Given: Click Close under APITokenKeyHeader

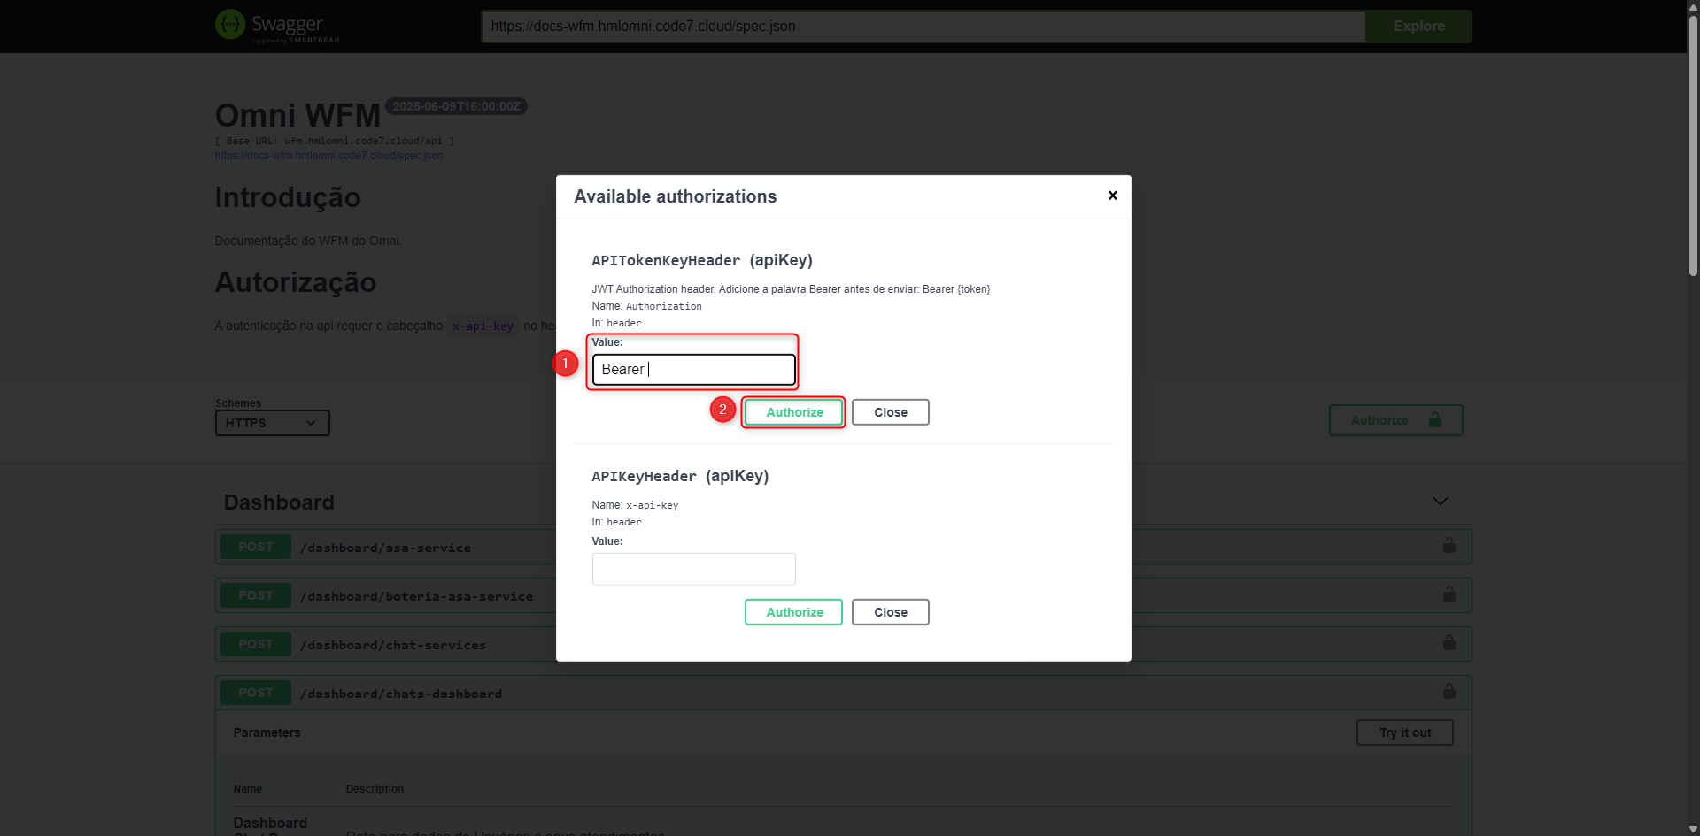Looking at the screenshot, I should pyautogui.click(x=890, y=412).
